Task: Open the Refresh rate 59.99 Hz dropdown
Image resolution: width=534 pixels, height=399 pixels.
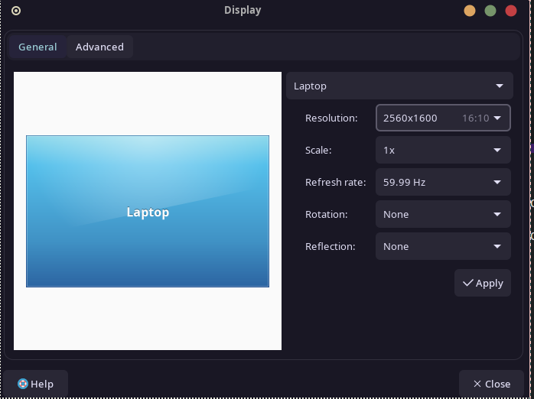Action: point(443,182)
